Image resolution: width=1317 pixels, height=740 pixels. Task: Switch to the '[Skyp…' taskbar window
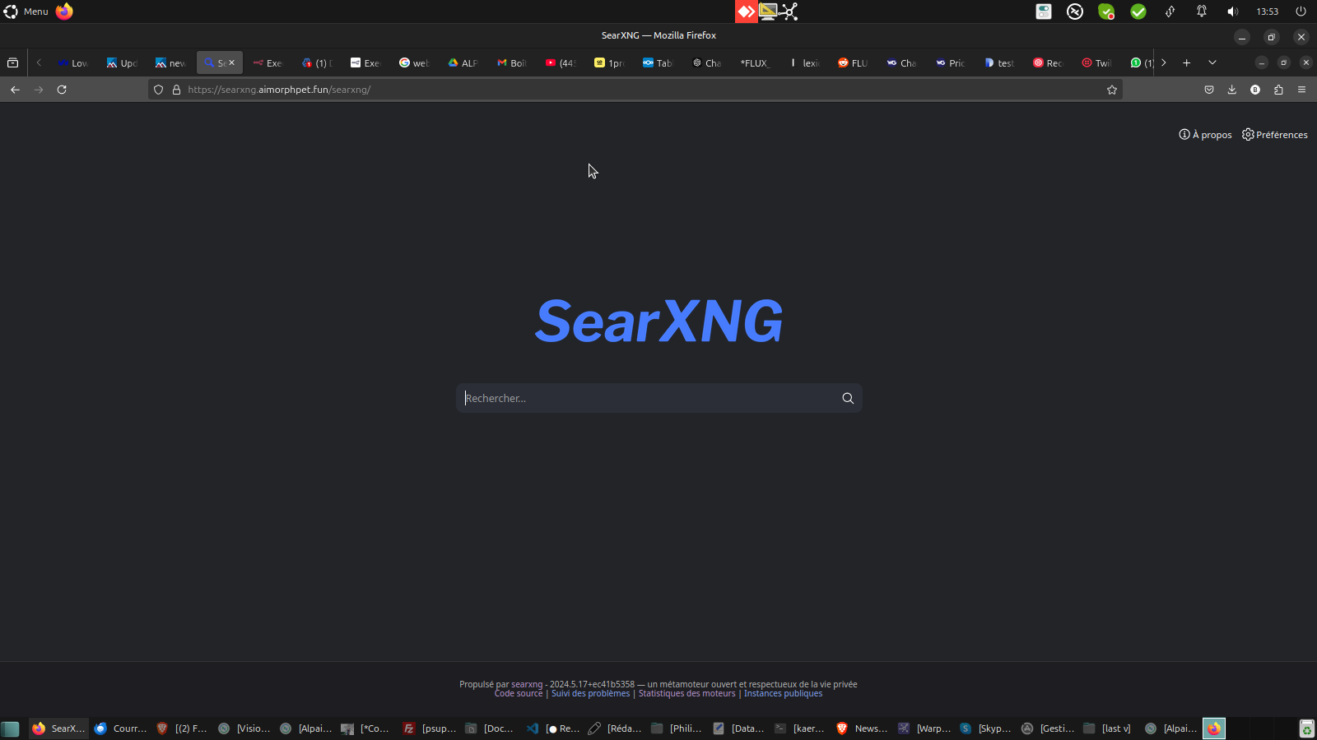coord(986,728)
